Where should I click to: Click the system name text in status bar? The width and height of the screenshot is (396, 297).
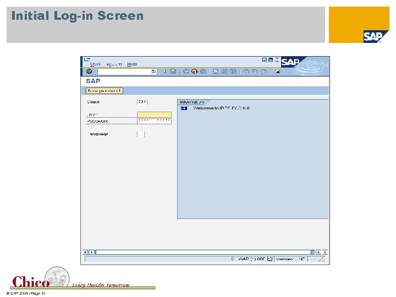251,259
